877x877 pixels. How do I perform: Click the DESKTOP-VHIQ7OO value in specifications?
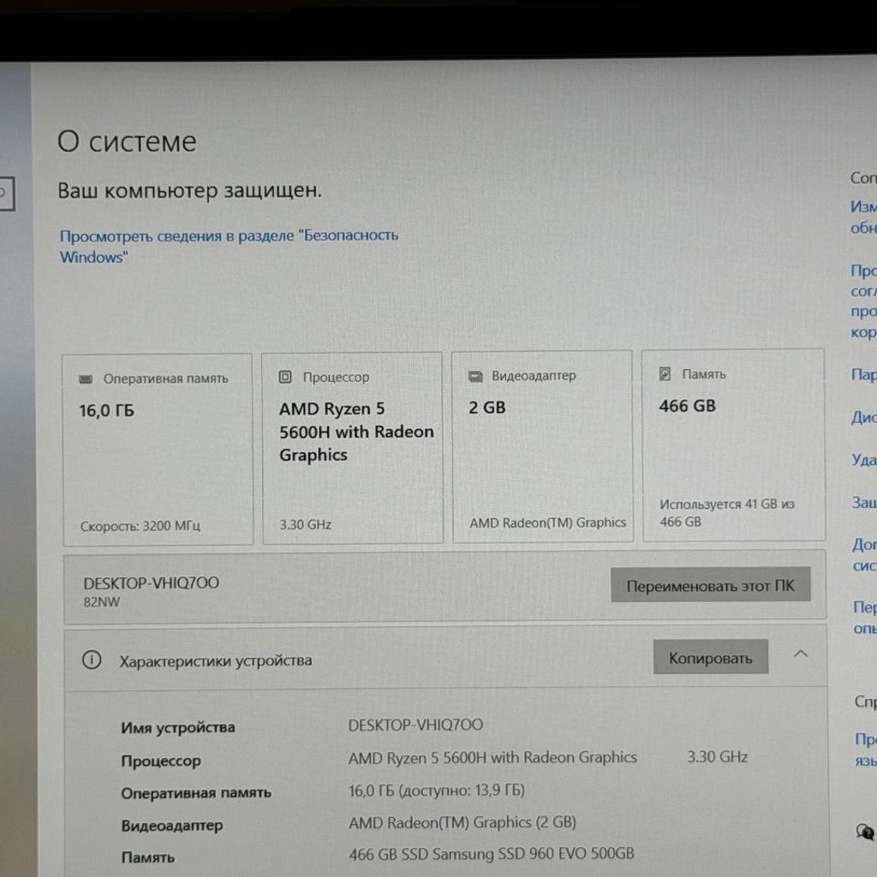415,725
